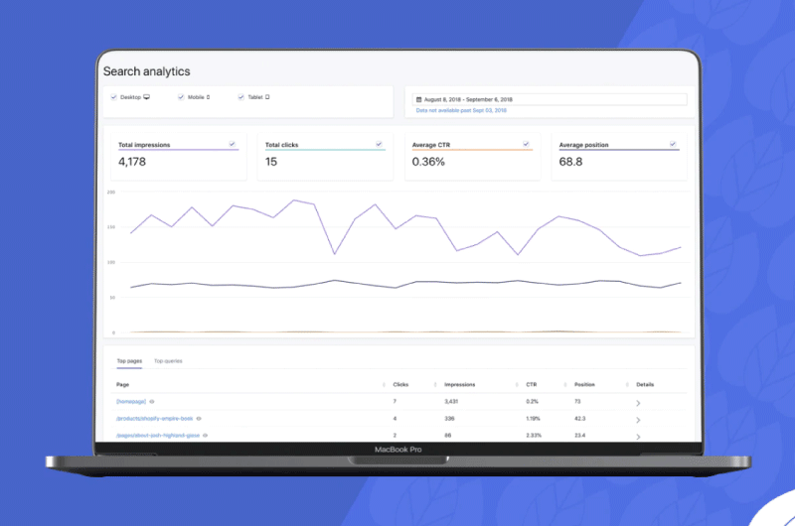The width and height of the screenshot is (795, 526).
Task: Click sort arrows between Clicks and Impressions headers
Action: 435,385
